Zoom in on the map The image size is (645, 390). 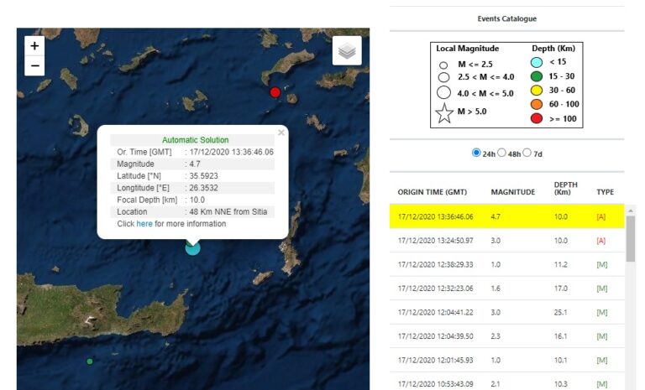tap(34, 46)
